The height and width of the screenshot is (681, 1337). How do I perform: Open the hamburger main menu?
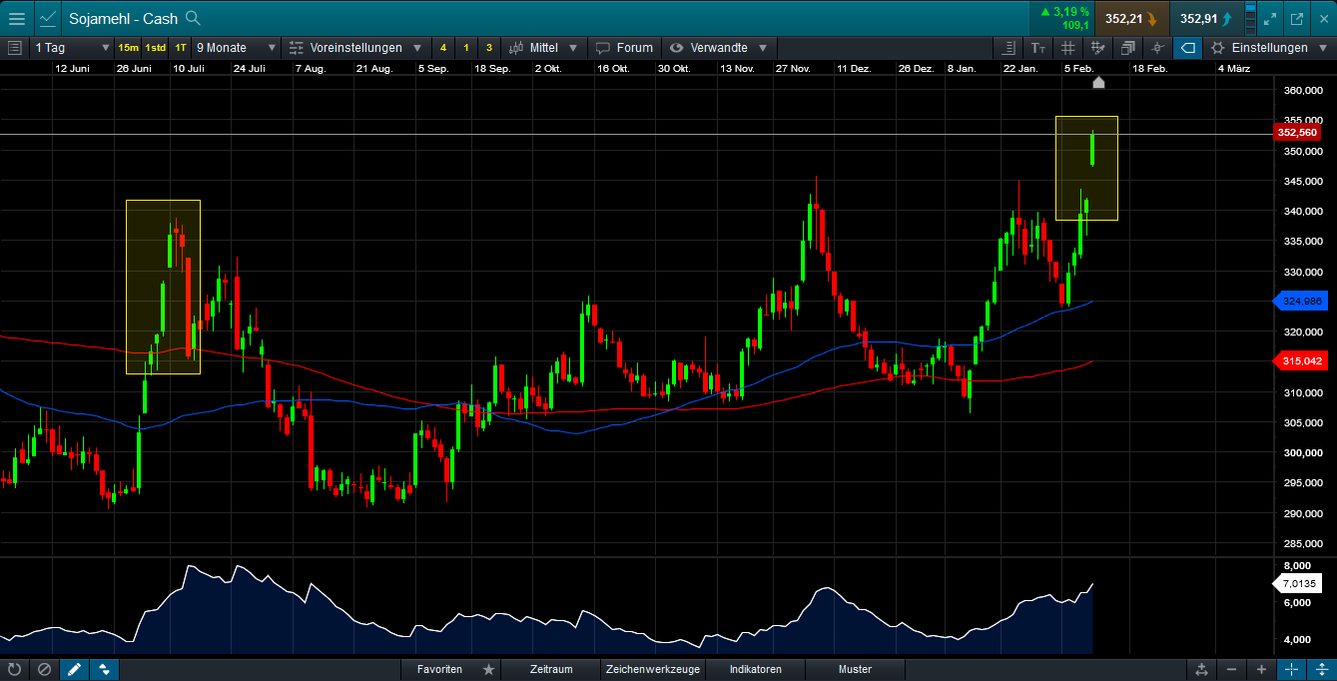point(17,18)
